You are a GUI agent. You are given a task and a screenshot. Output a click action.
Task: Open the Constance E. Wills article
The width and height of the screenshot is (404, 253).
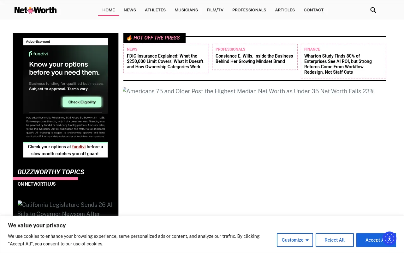pyautogui.click(x=254, y=59)
